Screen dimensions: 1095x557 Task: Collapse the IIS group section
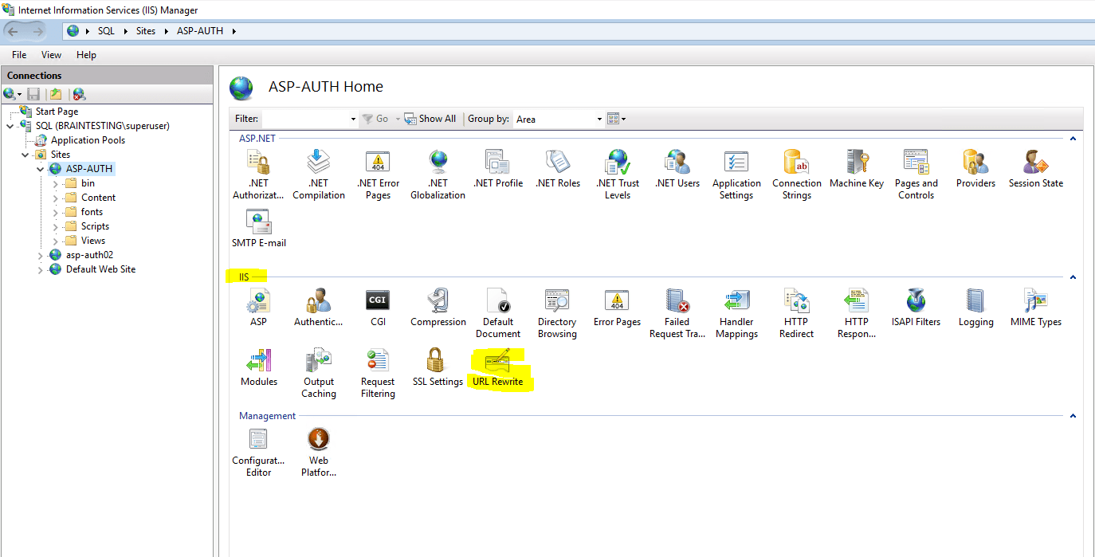click(x=1073, y=277)
